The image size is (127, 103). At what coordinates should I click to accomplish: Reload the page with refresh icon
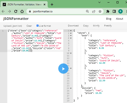point(16,12)
